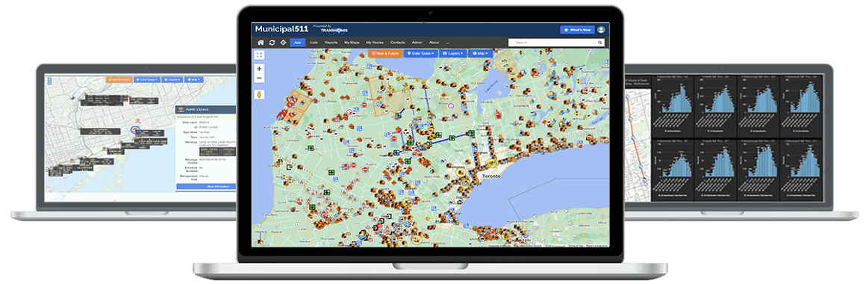Click the diamond locate icon in toolbar
This screenshot has height=284, width=866.
(283, 43)
